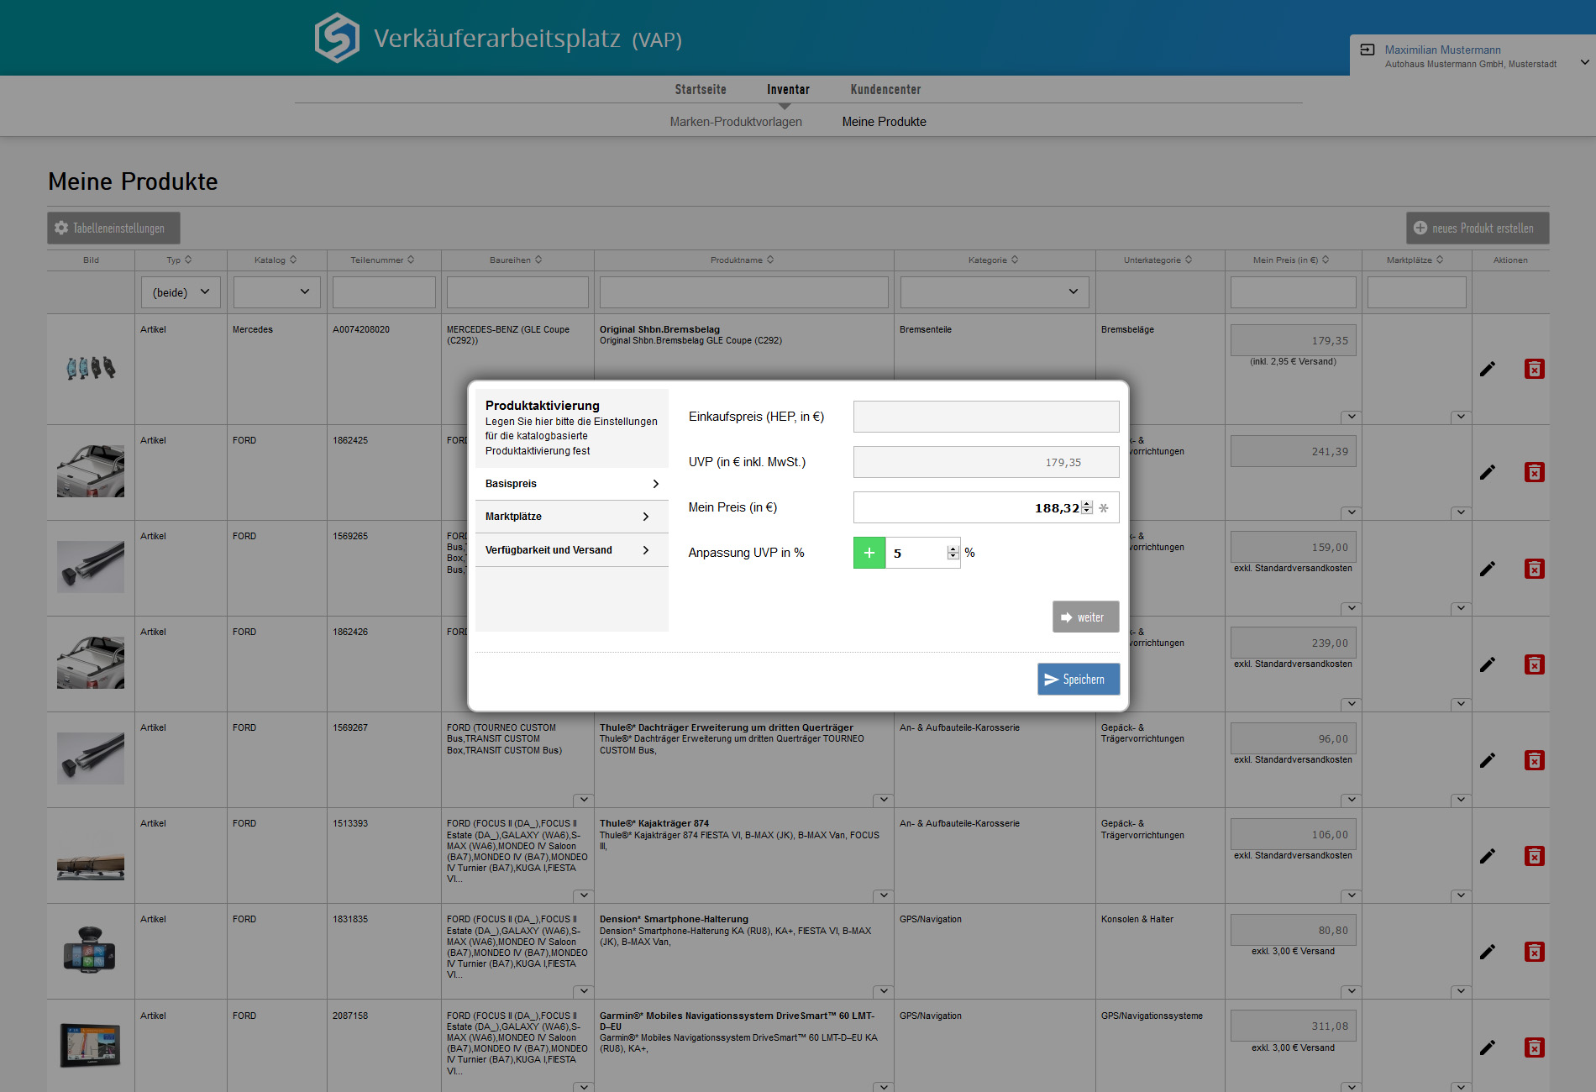Delete the Mercedes Bremsbelag product row
The height and width of the screenshot is (1092, 1596).
click(1534, 369)
